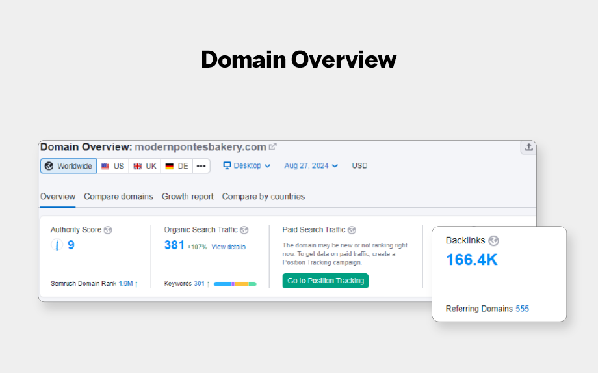Screen dimensions: 598x373
Task: Switch to the Compare domains tab
Action: 118,197
